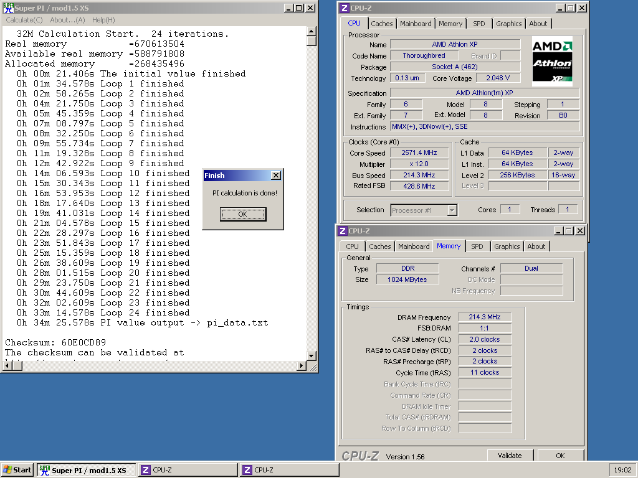Select About tab in upper CPU-Z window
The width and height of the screenshot is (638, 478).
point(538,24)
